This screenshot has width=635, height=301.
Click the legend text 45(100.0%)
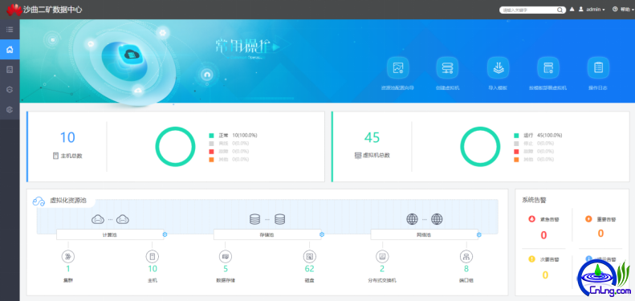pos(550,136)
